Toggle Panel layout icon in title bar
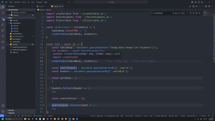215x121 pixels. [x=196, y=2]
